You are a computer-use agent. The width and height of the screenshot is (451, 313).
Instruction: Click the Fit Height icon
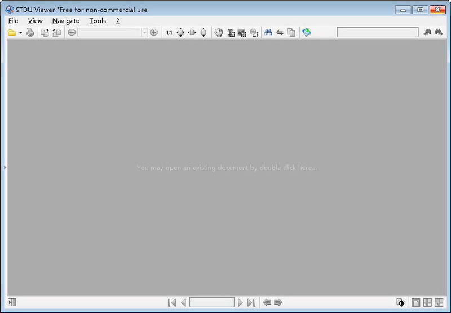point(204,33)
